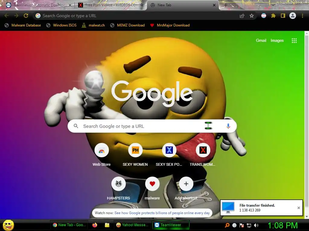309x231 pixels.
Task: Toggle the browser side panel icon
Action: click(x=283, y=16)
